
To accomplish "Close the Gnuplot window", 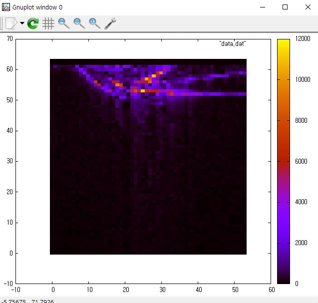I will click(308, 7).
